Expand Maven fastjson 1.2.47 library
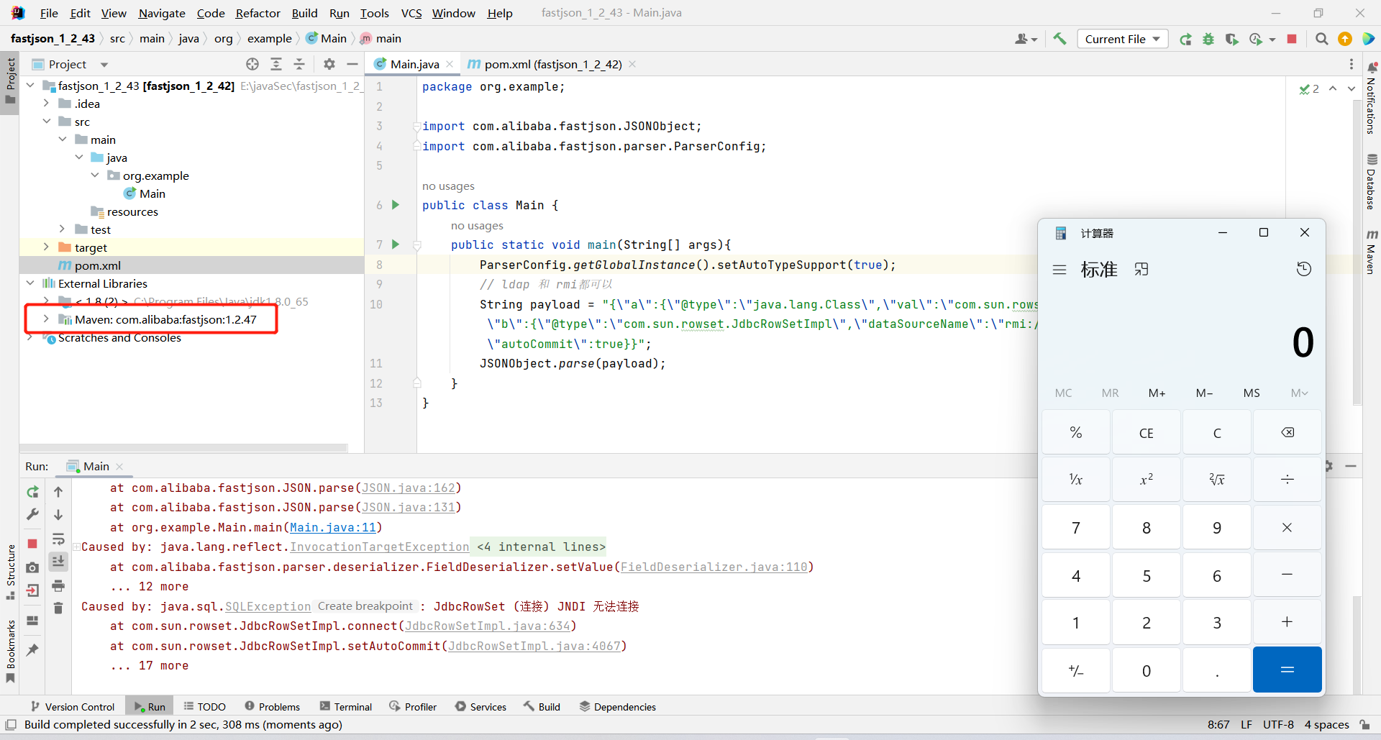This screenshot has height=740, width=1381. [x=46, y=319]
